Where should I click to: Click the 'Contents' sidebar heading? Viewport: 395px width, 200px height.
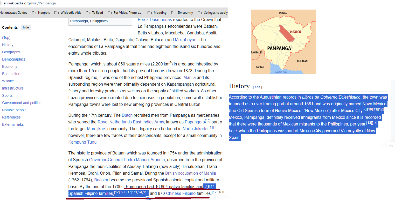point(10,27)
